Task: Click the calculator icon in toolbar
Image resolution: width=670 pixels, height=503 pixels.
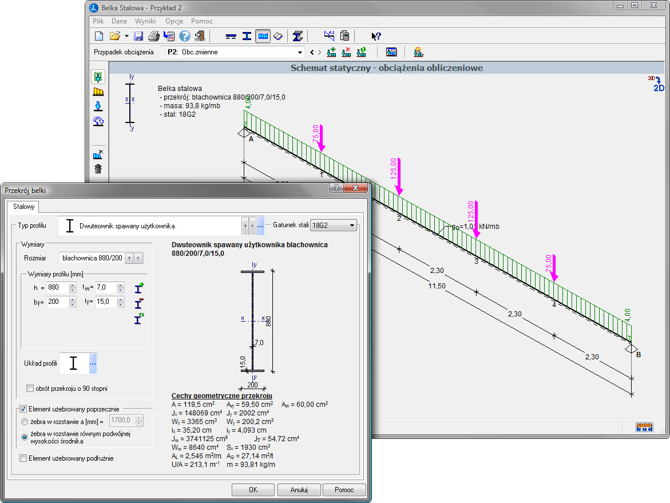Action: 345,36
